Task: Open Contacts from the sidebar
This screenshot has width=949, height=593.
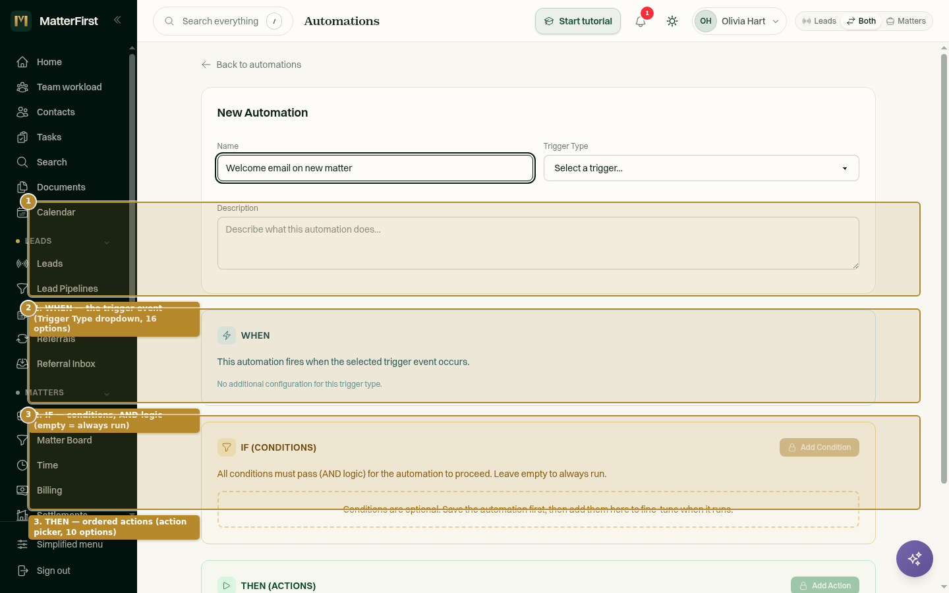Action: click(56, 112)
